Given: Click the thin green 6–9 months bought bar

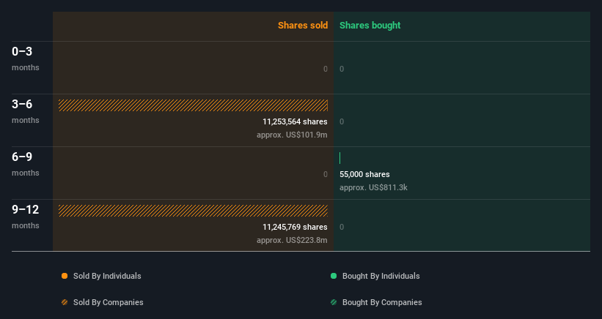Looking at the screenshot, I should 339,158.
